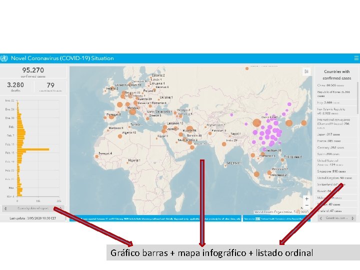Image resolution: width=360 pixels, height=270 pixels.
Task: Click the Ukraine:1 map label
Action: tap(166, 97)
